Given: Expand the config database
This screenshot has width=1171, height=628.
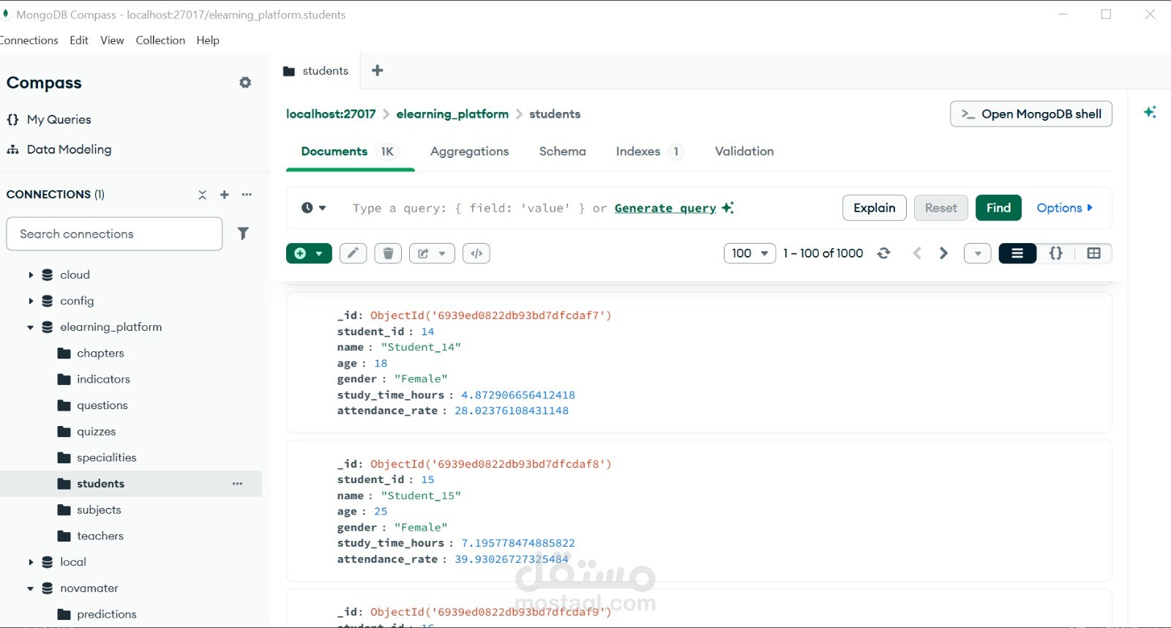Looking at the screenshot, I should [x=31, y=301].
